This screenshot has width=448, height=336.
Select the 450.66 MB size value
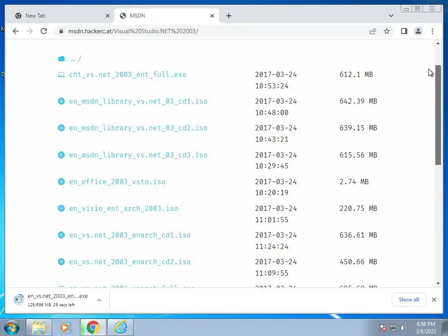pyautogui.click(x=358, y=262)
